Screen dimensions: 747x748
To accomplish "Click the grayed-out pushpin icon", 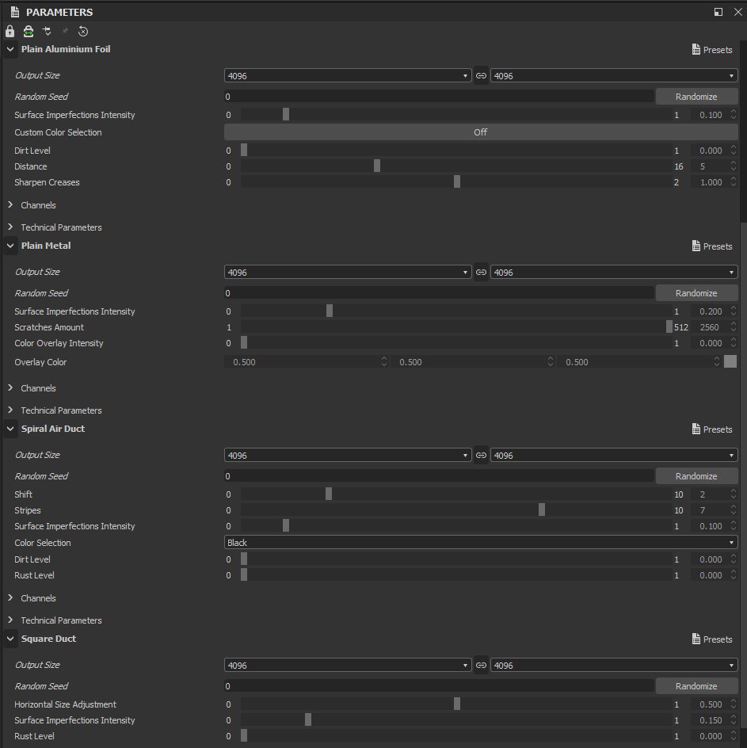I will point(65,32).
